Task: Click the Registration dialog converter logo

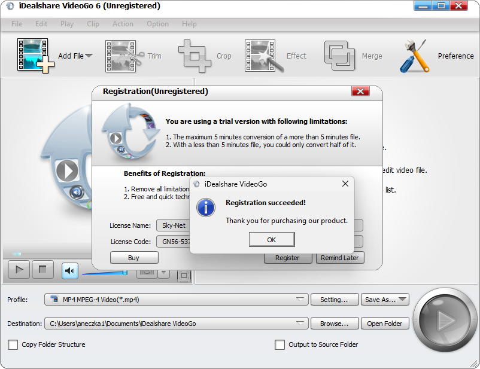Action: (130, 132)
